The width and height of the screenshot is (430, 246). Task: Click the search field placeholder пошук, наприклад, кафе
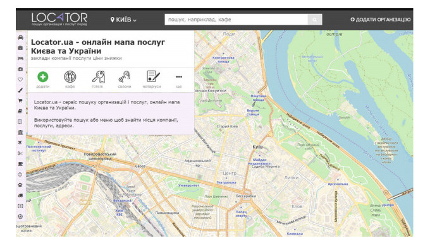tap(199, 20)
